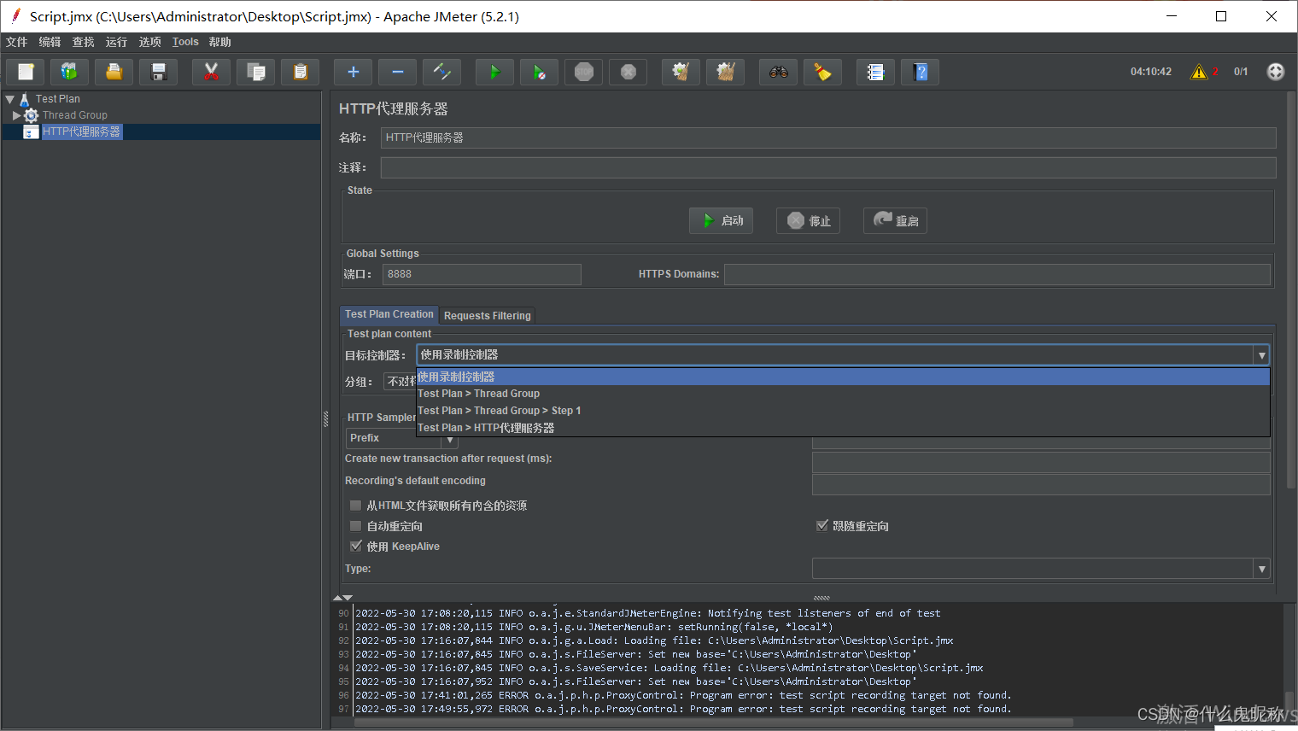Start the test with green play icon

pos(495,72)
